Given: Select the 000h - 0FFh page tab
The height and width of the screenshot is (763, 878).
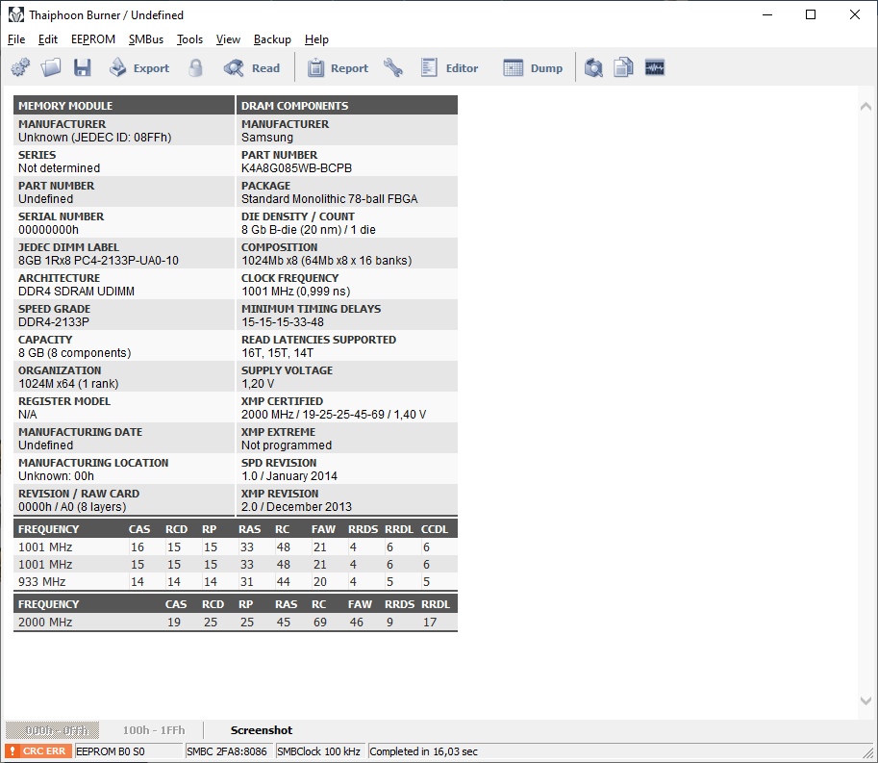Looking at the screenshot, I should pos(53,730).
